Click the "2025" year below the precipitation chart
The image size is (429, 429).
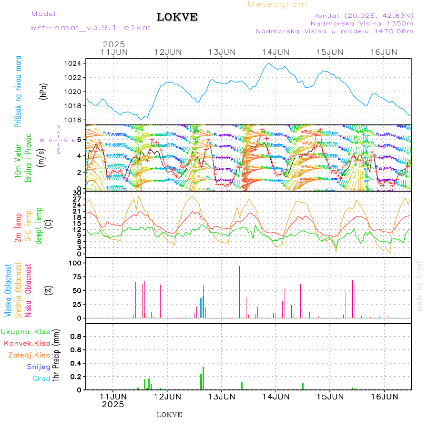113,404
